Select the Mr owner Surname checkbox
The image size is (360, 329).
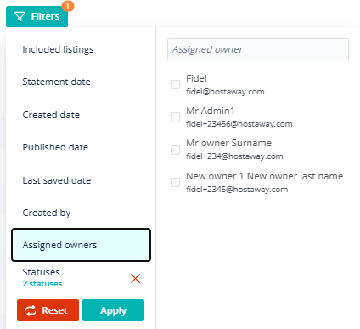pos(175,150)
